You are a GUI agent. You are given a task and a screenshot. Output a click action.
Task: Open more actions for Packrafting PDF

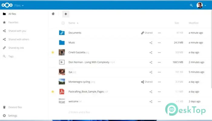(159, 92)
